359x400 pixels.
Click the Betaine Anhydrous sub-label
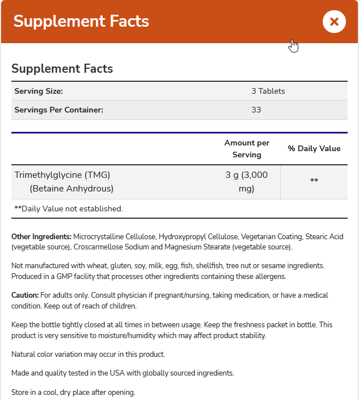(x=71, y=188)
